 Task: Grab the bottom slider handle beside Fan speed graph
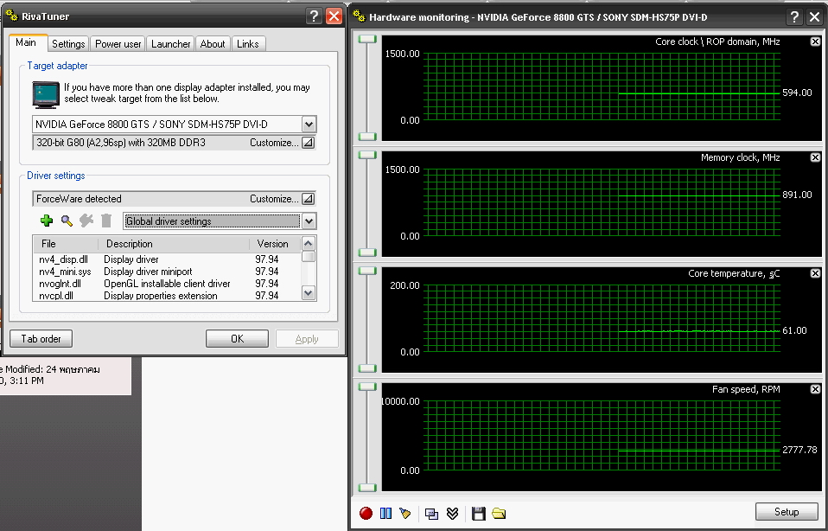tap(367, 488)
